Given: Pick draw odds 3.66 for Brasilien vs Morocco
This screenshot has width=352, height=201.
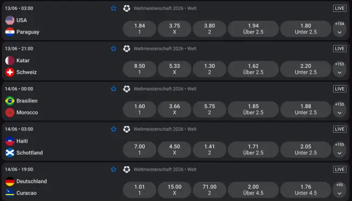Looking at the screenshot, I should point(175,109).
